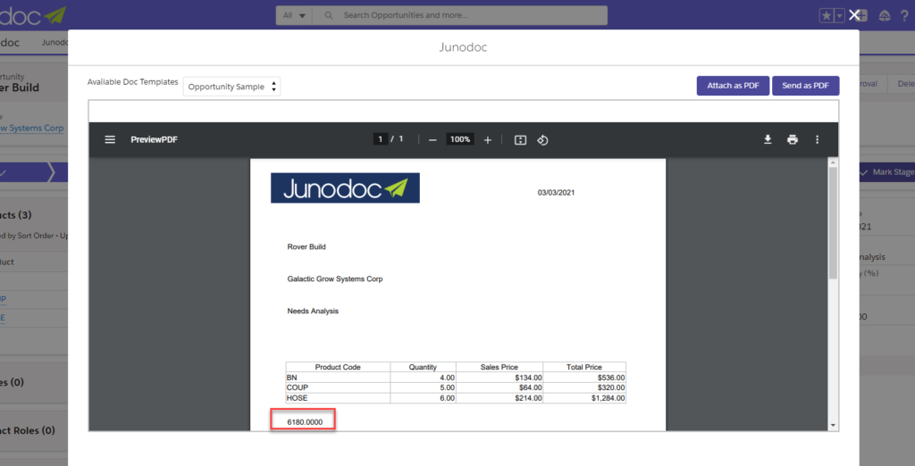Open the PDF viewer sidebar menu icon

coord(110,139)
